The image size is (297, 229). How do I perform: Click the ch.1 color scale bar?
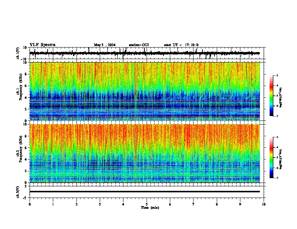[x=271, y=96]
